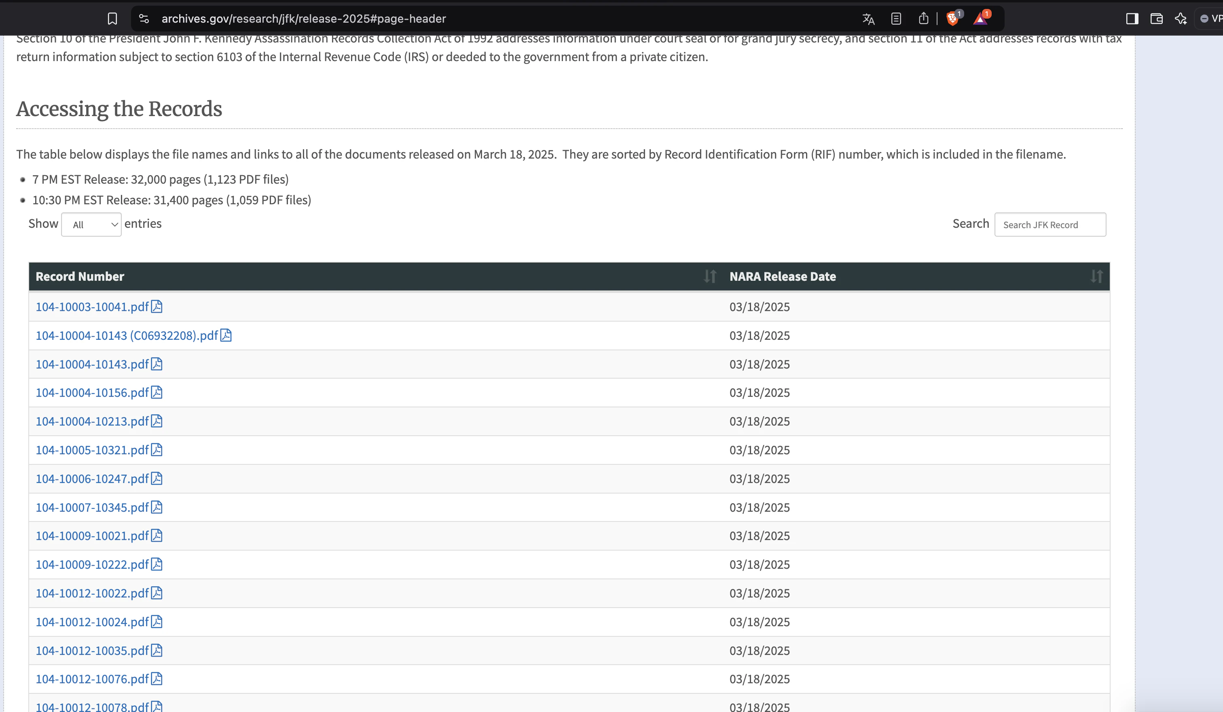This screenshot has height=712, width=1223.
Task: Click PDF icon next to 104-10005-10321.pdf
Action: tap(156, 449)
